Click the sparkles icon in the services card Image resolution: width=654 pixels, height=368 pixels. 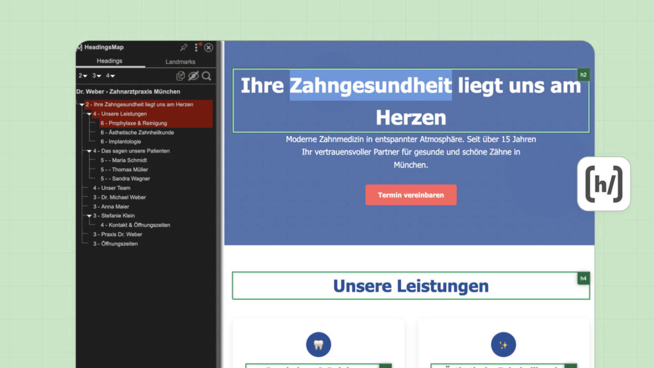click(x=503, y=344)
